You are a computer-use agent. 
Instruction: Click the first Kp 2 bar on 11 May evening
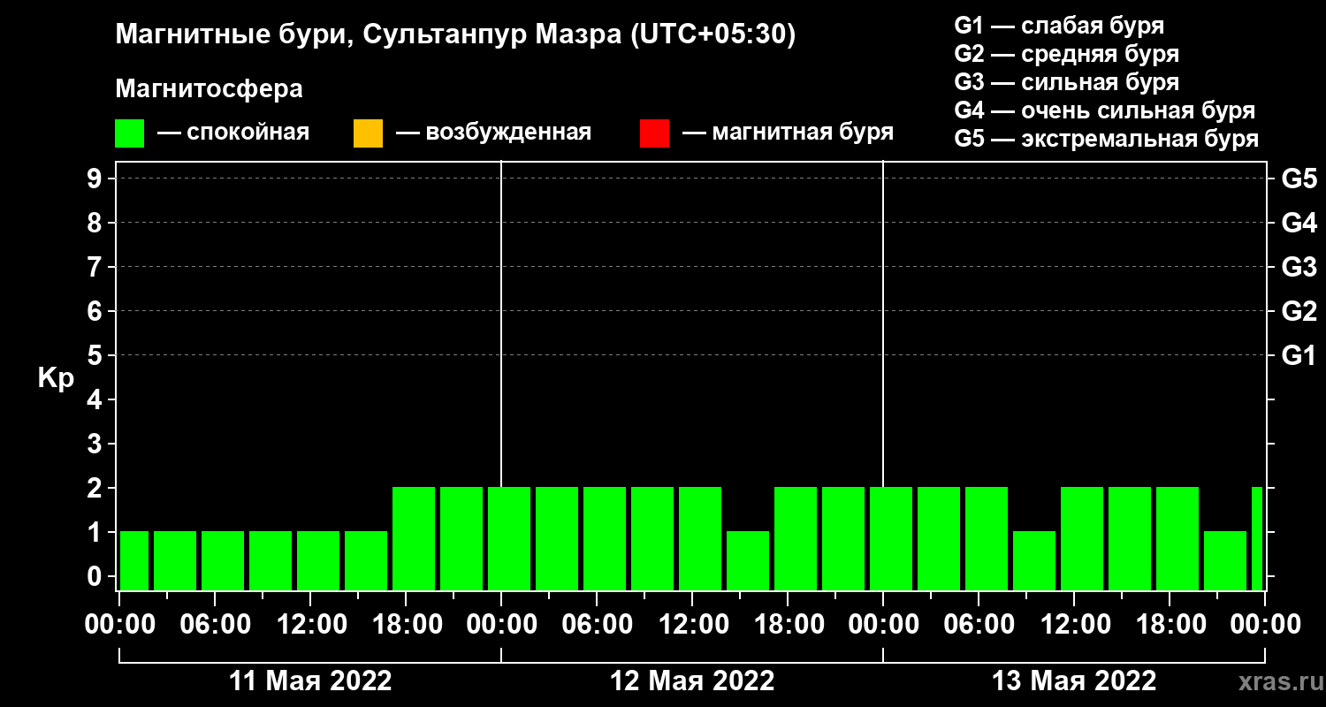414,538
